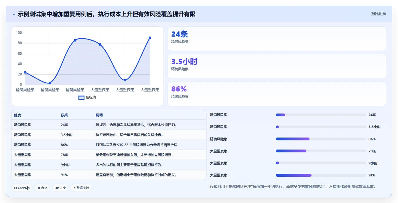Image resolution: width=398 pixels, height=203 pixels.
Task: Click the lightning icon before the title
Action: pos(14,14)
